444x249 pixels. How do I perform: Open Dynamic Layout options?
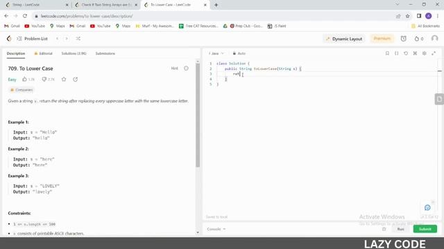(344, 39)
